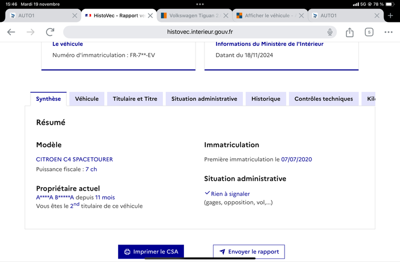Click the histovec.interieur.gouv.fr address bar
This screenshot has width=400, height=262.
tap(199, 32)
